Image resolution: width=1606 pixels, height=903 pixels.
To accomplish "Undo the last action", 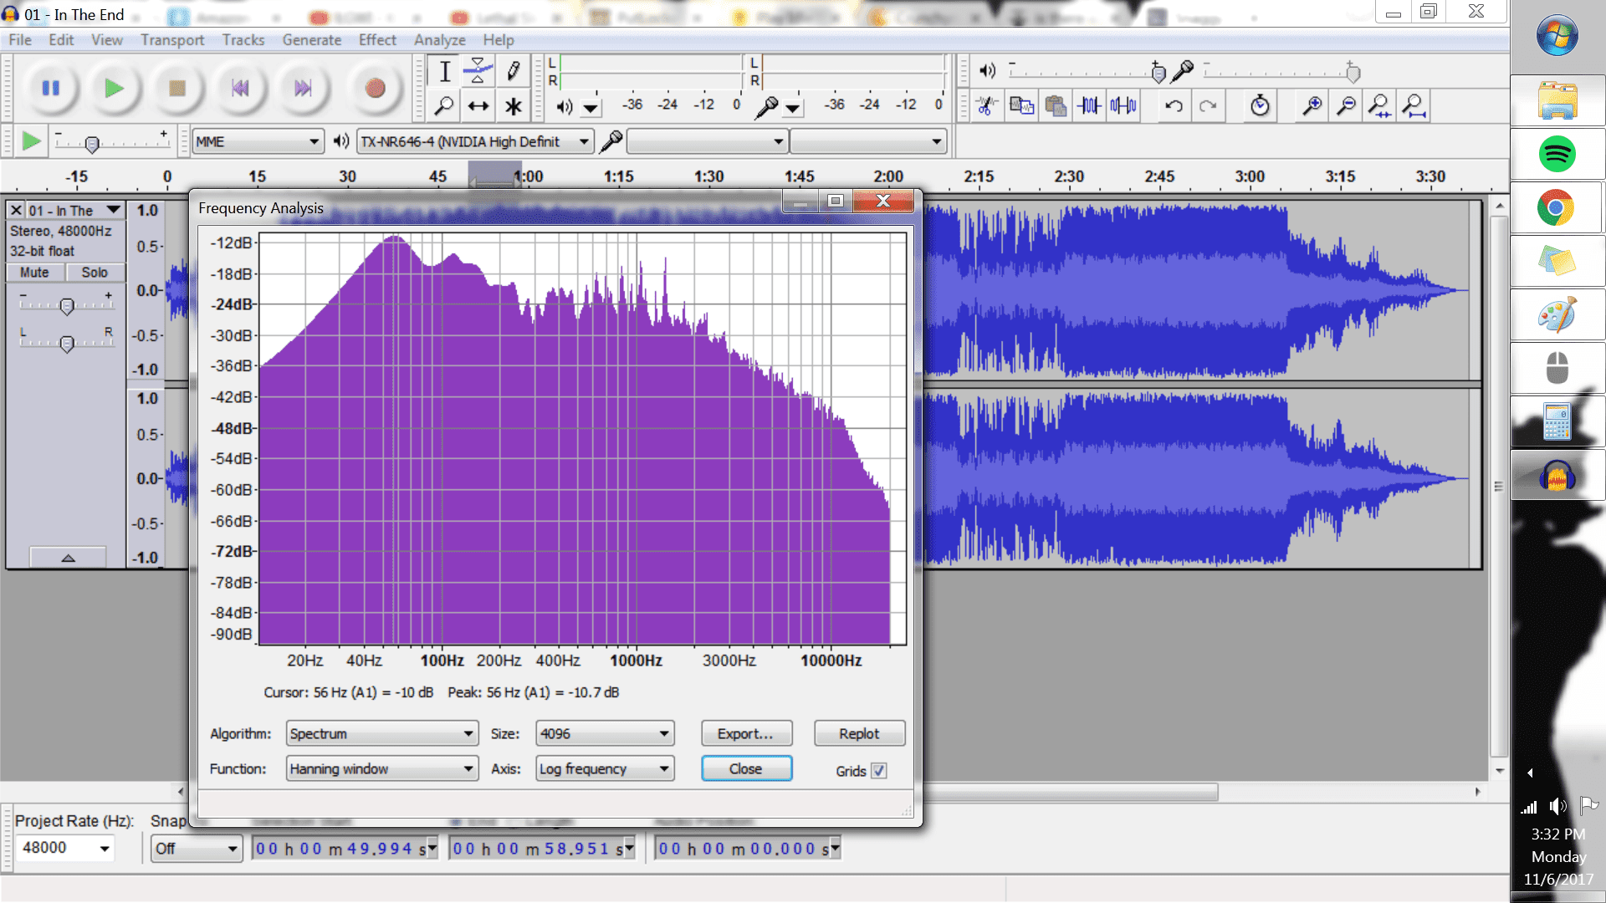I will coord(1174,106).
